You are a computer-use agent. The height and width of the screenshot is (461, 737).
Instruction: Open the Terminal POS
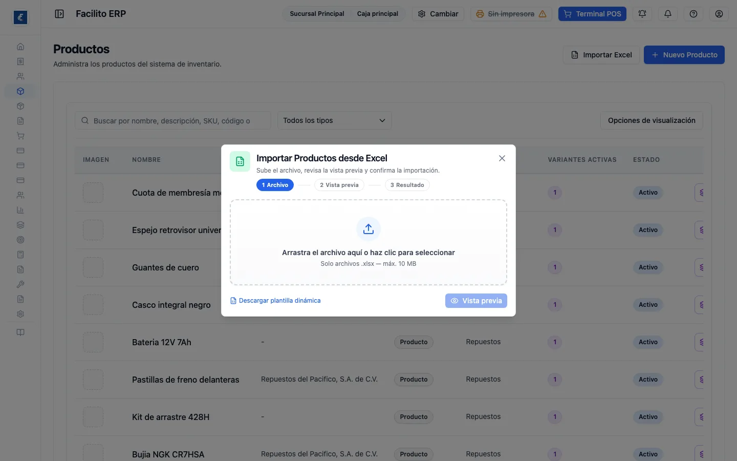coord(592,14)
